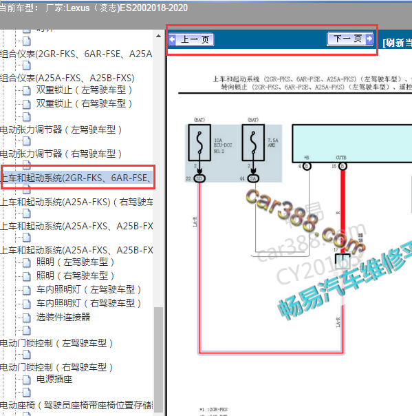Click blank page icon under 双重锁止（右驾驶车型）

(27, 116)
